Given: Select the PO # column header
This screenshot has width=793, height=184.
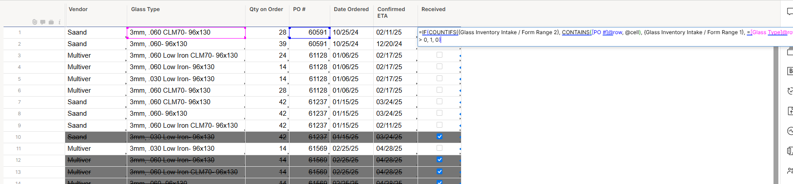Looking at the screenshot, I should click(x=309, y=14).
